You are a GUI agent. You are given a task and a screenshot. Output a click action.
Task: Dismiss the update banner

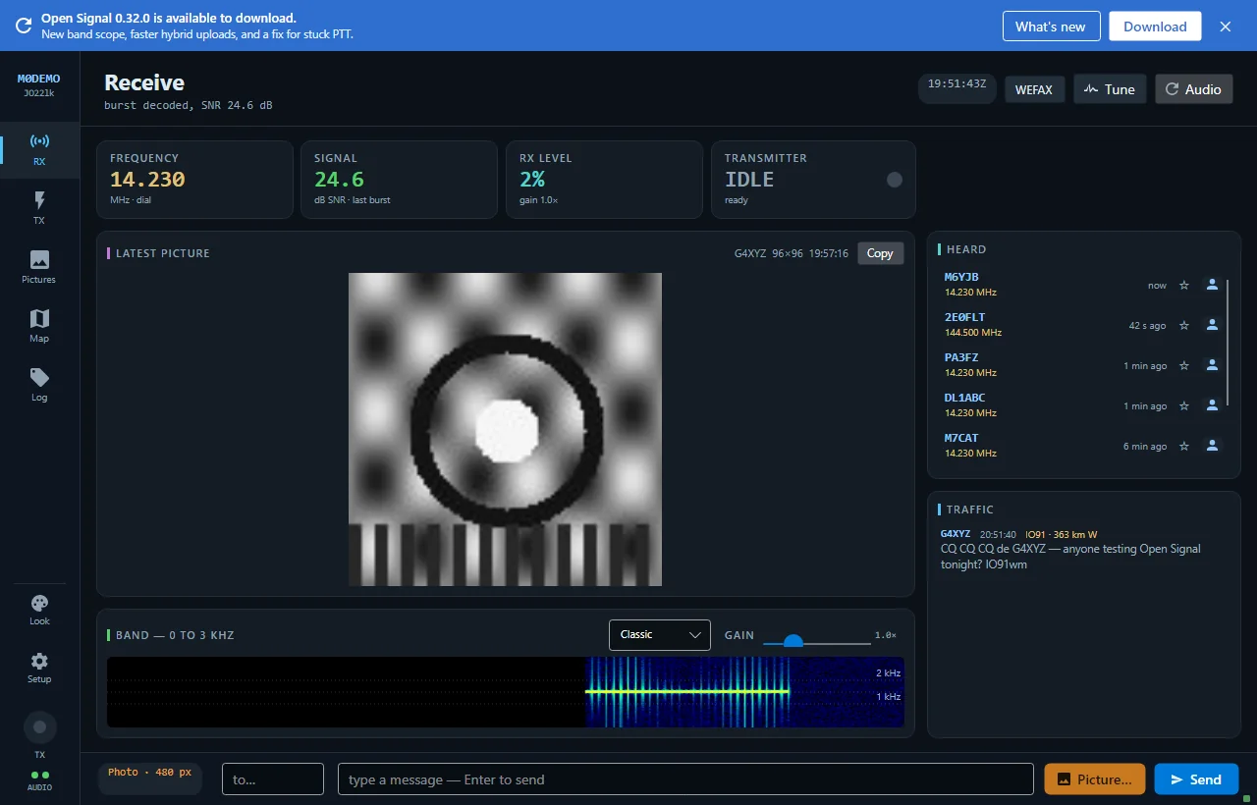1226,27
